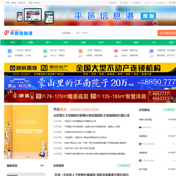Image resolution: width=176 pixels, height=176 pixels.
Task: Open the 找公司 link
Action: pyautogui.click(x=53, y=50)
